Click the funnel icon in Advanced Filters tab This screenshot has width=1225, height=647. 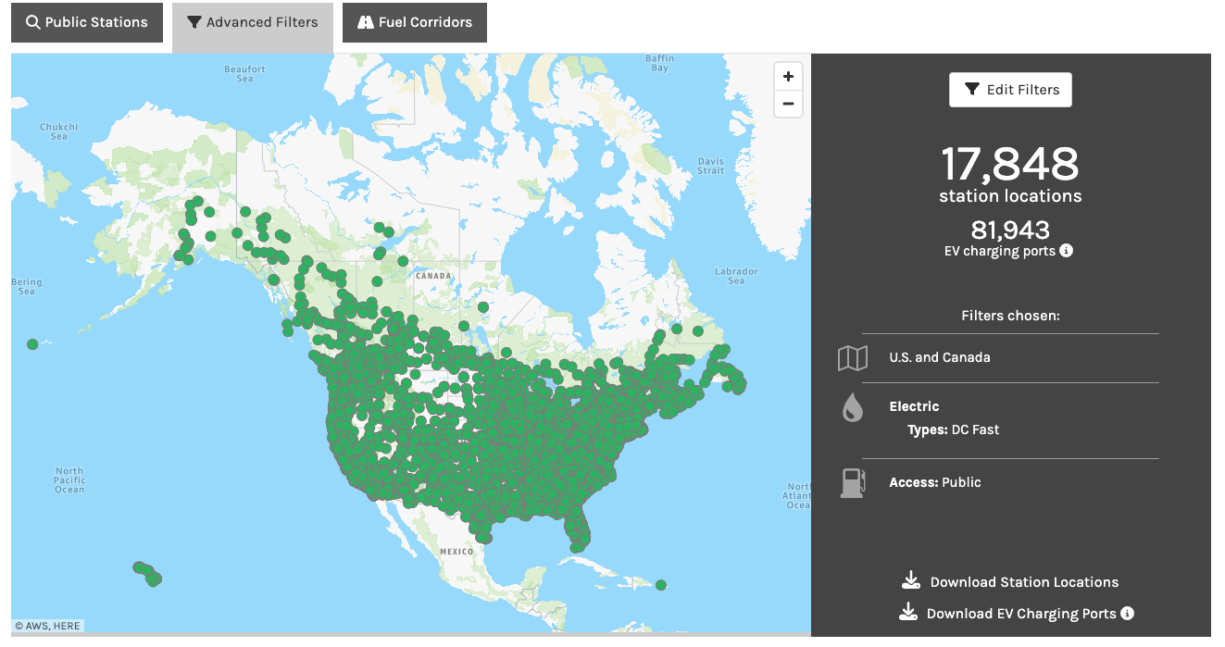click(194, 22)
